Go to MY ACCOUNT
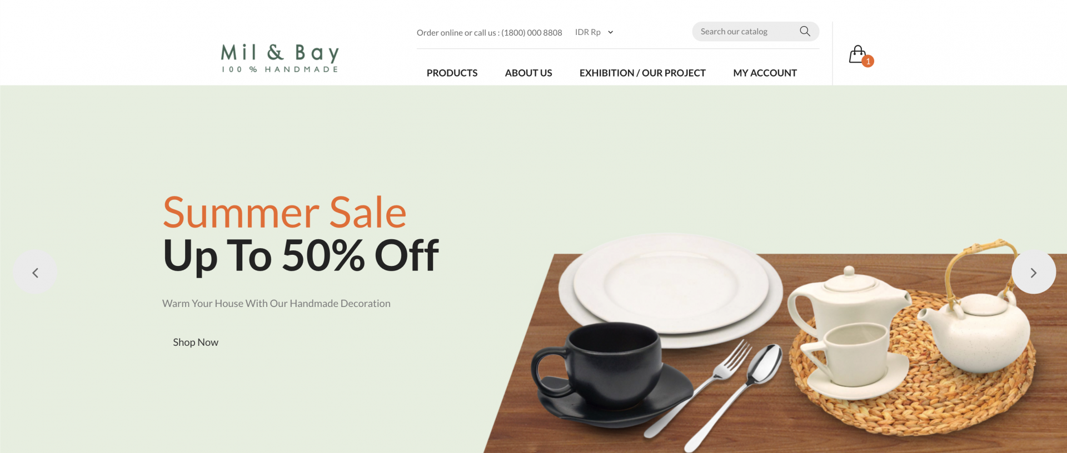The image size is (1067, 453). coord(765,73)
